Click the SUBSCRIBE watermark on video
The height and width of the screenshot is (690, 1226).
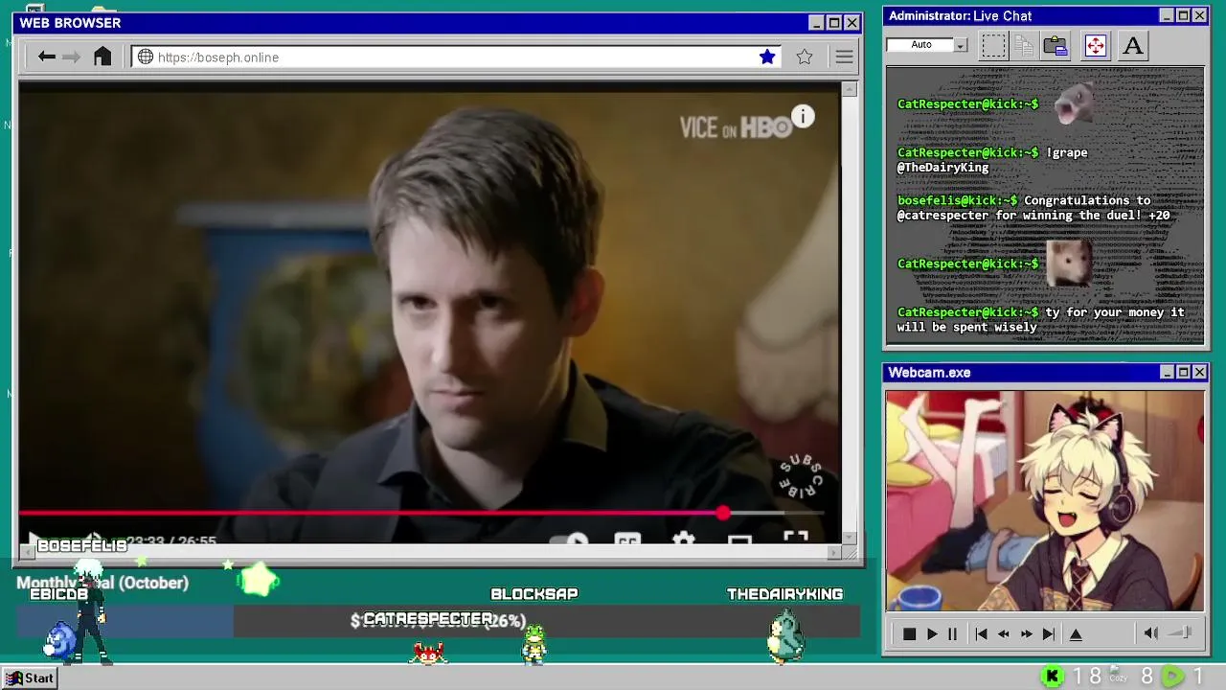(801, 475)
